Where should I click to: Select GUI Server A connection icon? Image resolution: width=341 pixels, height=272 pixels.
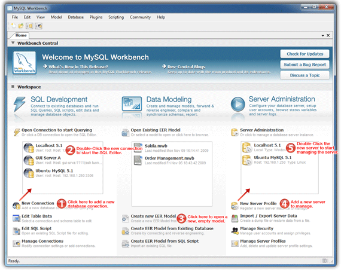pyautogui.click(x=29, y=160)
